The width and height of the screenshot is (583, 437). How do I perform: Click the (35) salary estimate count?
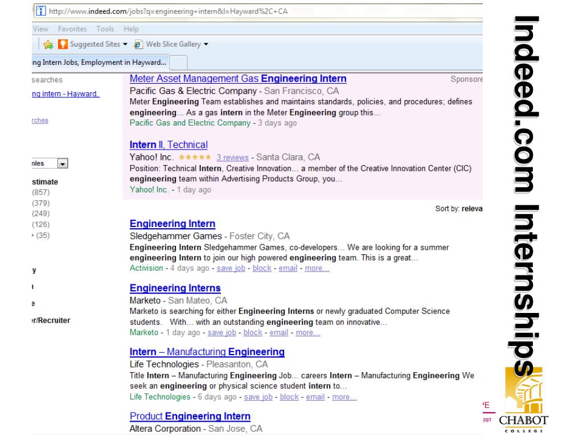click(43, 235)
